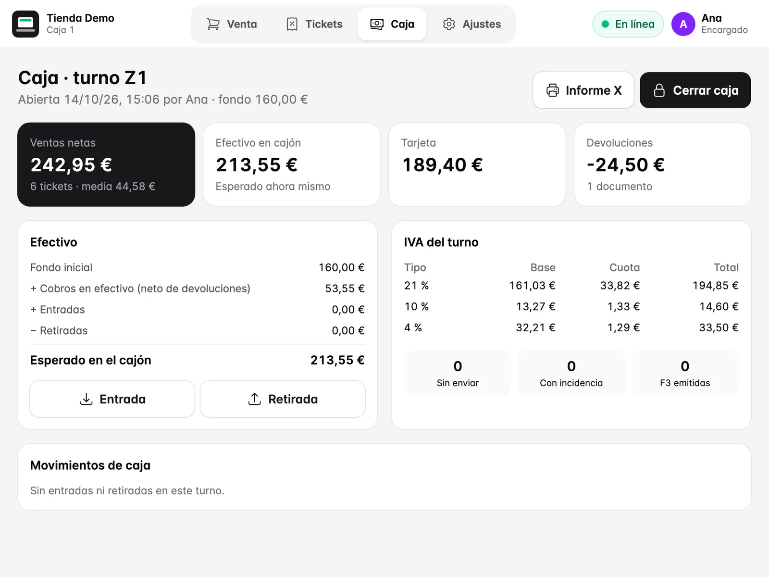Open the Con incidencia counter tile
The width and height of the screenshot is (769, 577).
tap(571, 373)
